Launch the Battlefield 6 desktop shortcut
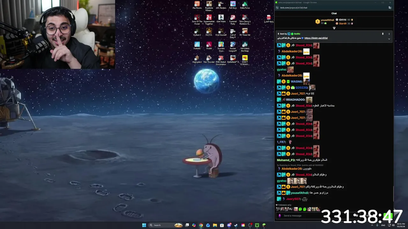The width and height of the screenshot is (408, 229). [x=233, y=59]
